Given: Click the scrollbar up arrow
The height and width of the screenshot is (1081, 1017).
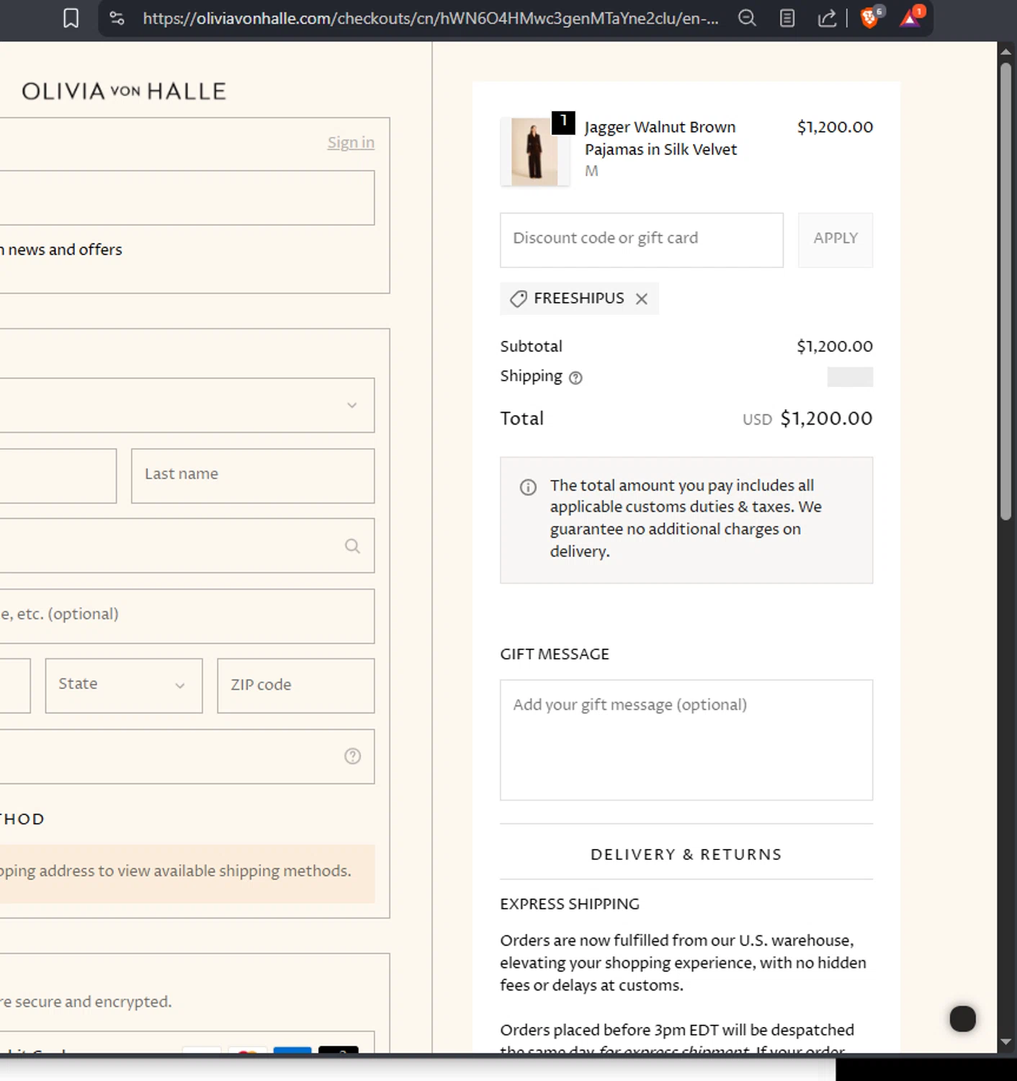Looking at the screenshot, I should coord(1005,51).
